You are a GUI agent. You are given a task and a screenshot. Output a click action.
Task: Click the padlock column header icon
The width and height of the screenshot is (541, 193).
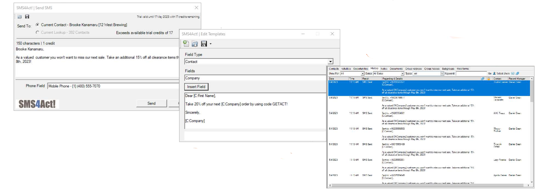[x=489, y=79]
